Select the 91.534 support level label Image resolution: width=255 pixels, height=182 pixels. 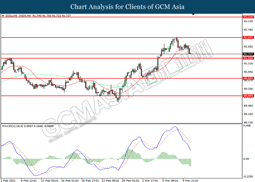248,58
